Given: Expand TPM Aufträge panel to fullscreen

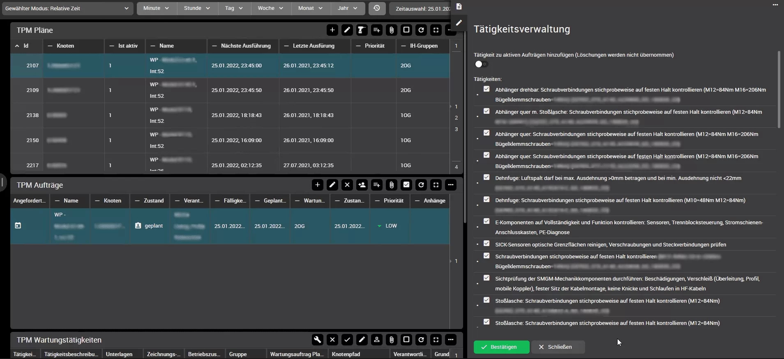Looking at the screenshot, I should [x=436, y=185].
